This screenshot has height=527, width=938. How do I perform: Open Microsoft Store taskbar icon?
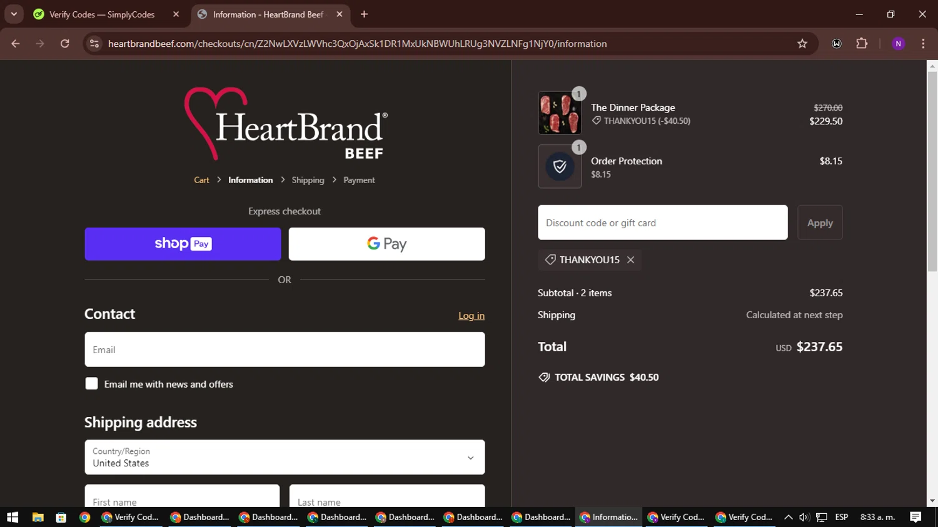61,517
